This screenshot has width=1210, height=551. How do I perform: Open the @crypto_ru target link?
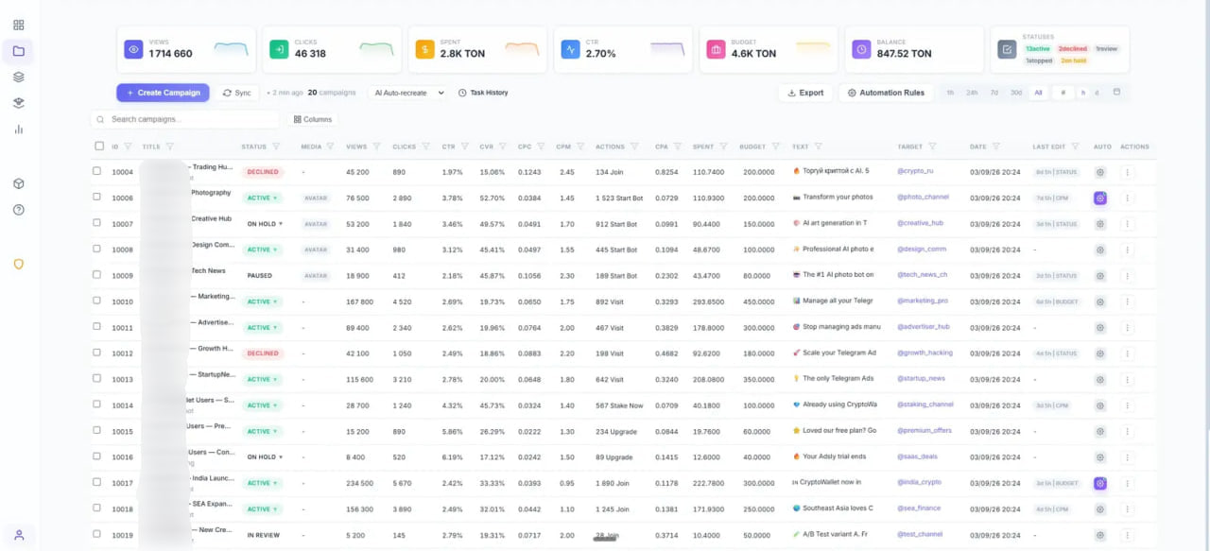point(916,171)
